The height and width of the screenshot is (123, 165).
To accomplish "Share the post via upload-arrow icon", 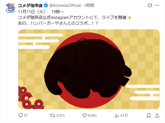I will (x=157, y=115).
